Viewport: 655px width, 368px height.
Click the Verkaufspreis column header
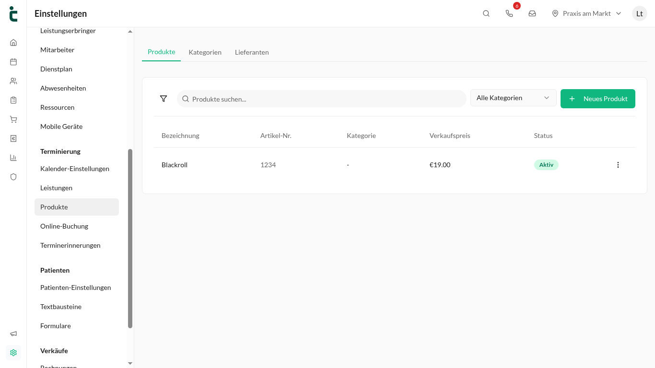point(450,136)
